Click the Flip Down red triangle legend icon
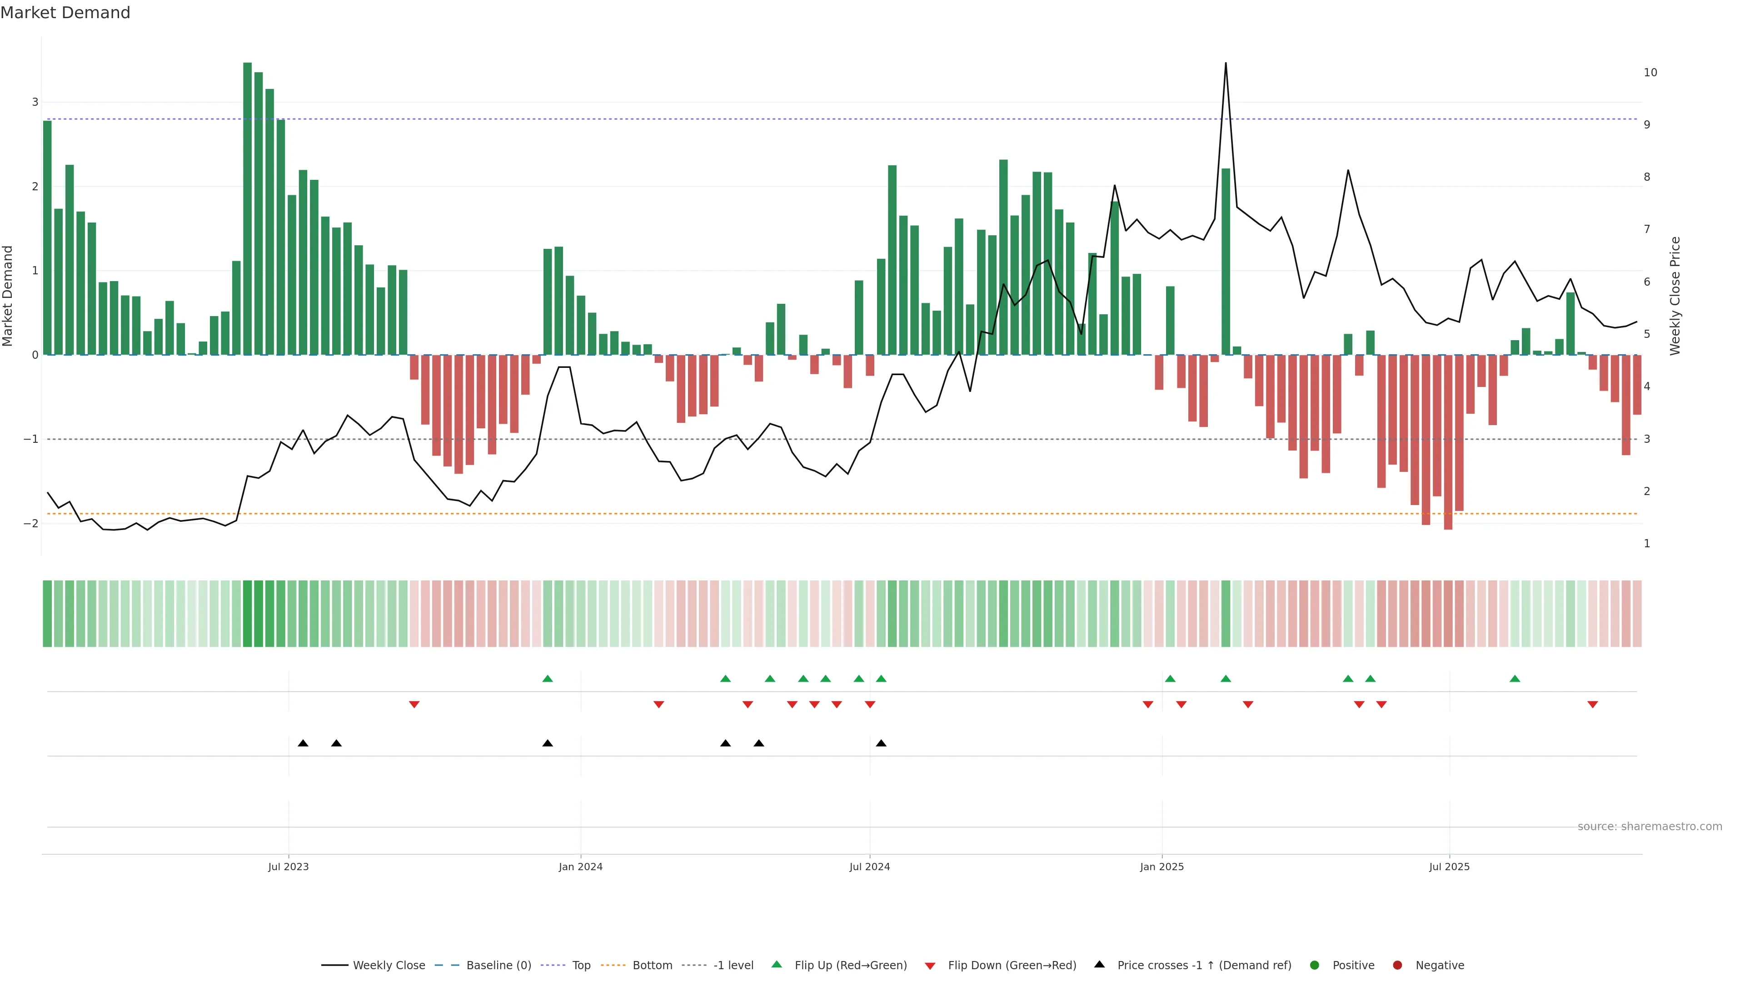Screen dimensions: 1745x981 (x=930, y=966)
